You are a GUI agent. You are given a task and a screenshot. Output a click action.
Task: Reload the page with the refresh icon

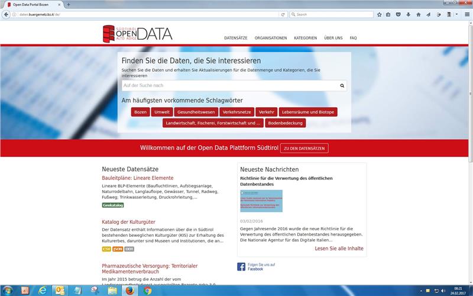point(283,14)
